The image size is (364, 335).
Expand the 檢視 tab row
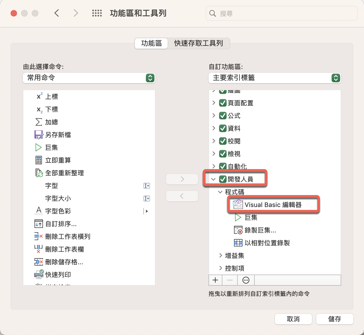[x=214, y=154]
